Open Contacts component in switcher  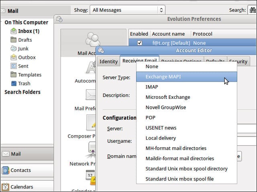[27, 170]
